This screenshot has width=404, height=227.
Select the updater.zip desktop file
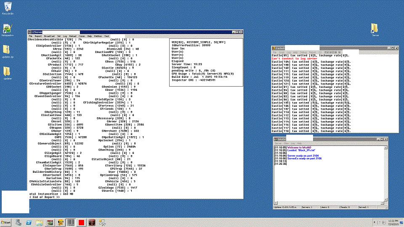(8, 51)
